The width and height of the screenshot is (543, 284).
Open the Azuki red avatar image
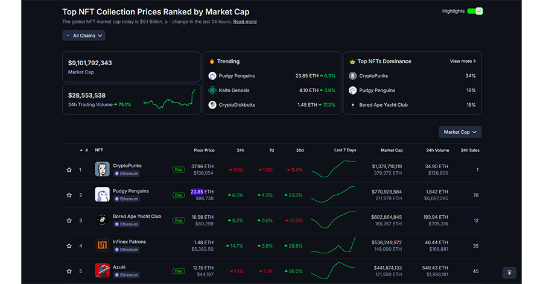(x=102, y=271)
